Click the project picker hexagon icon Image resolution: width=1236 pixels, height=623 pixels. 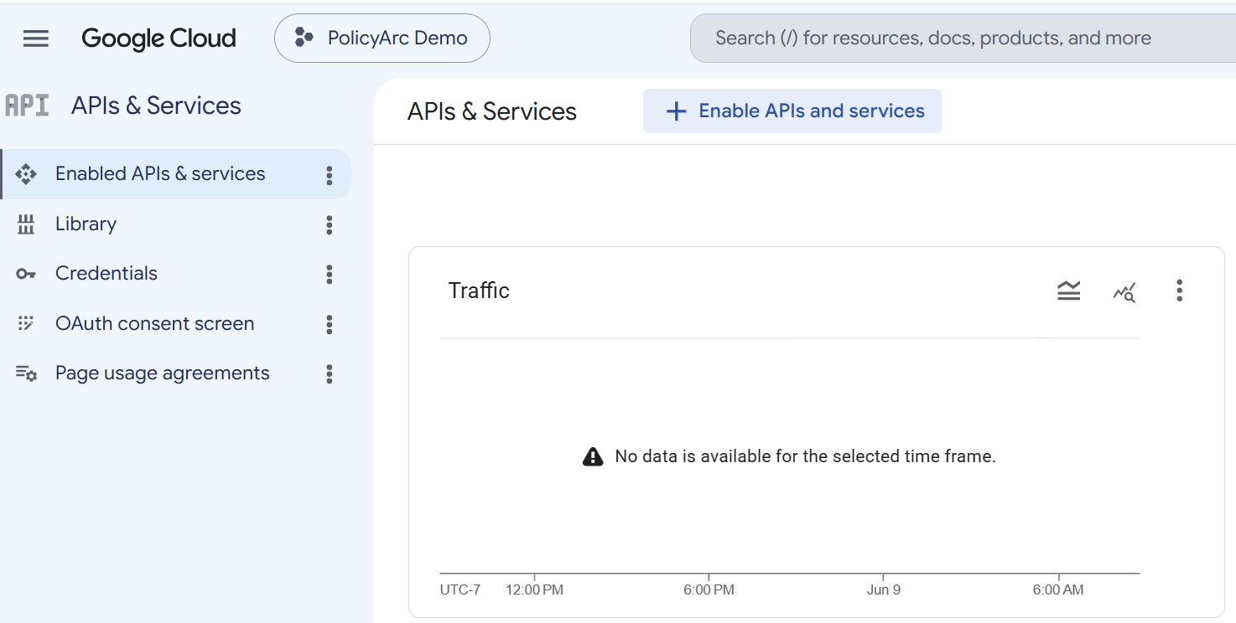pyautogui.click(x=304, y=38)
